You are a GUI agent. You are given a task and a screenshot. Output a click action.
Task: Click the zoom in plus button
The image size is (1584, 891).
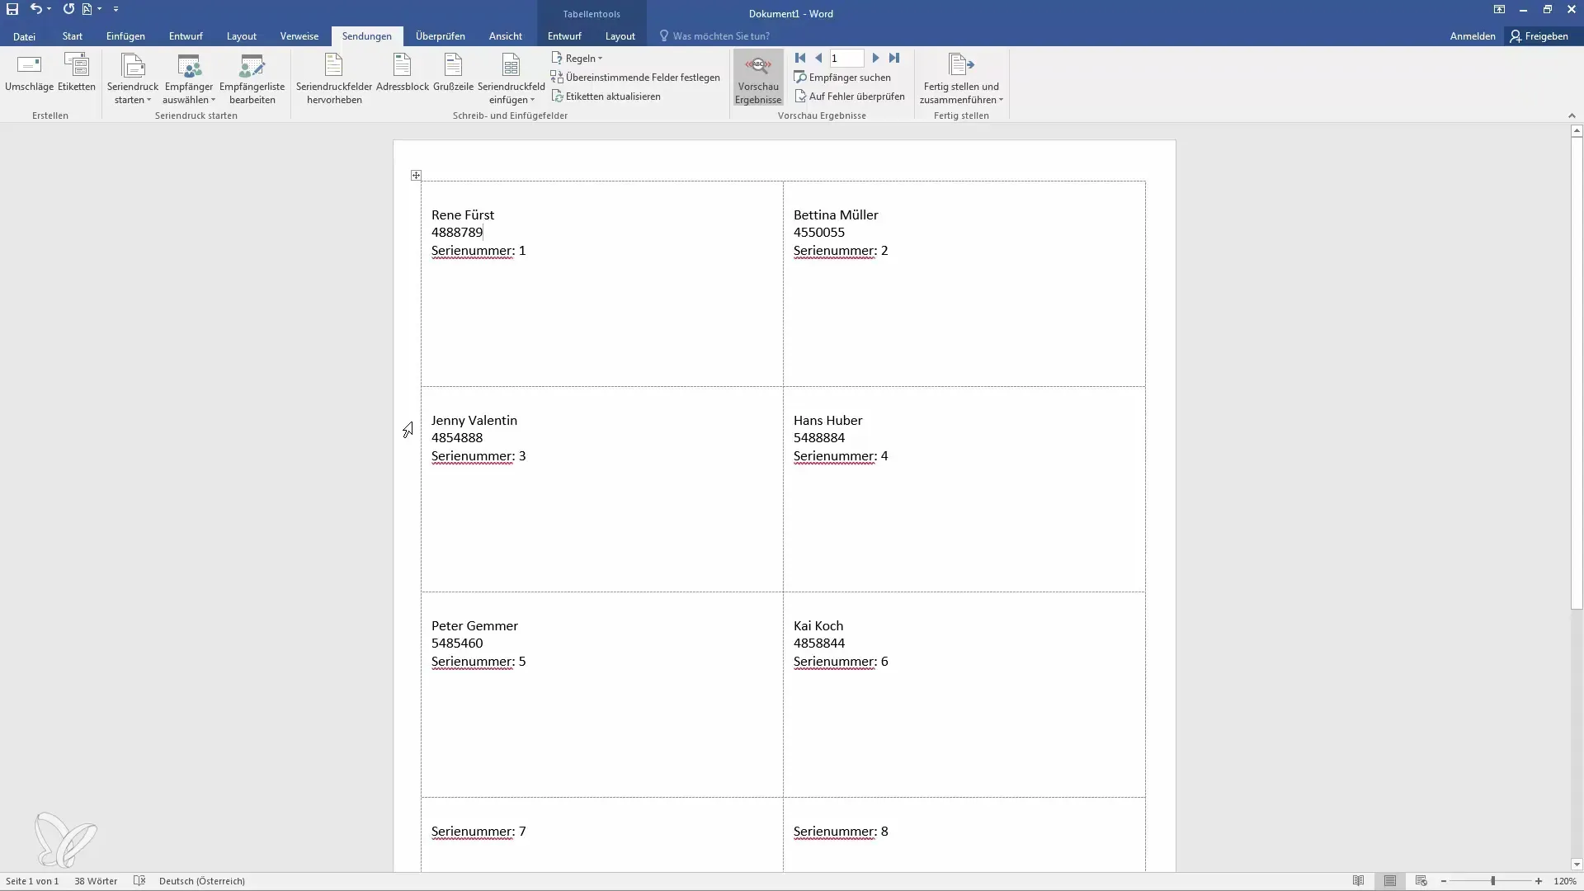pyautogui.click(x=1539, y=881)
